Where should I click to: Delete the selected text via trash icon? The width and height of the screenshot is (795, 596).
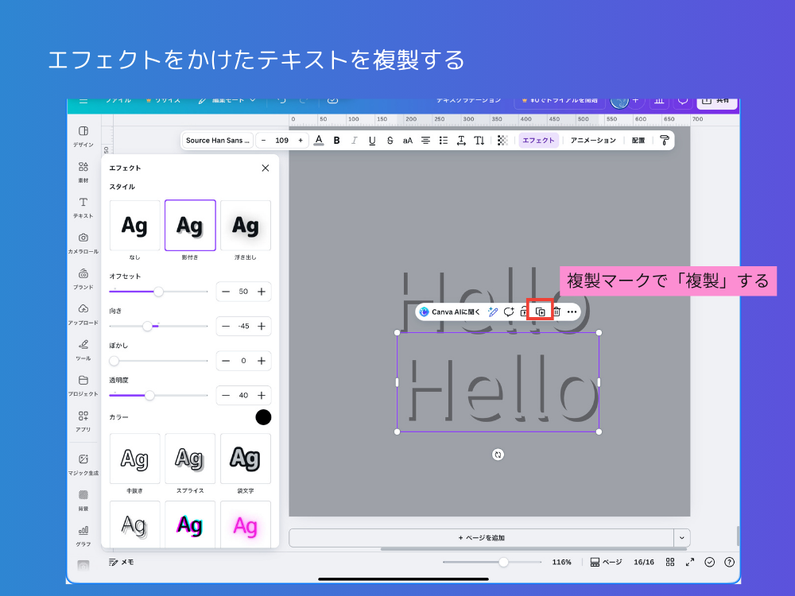556,312
